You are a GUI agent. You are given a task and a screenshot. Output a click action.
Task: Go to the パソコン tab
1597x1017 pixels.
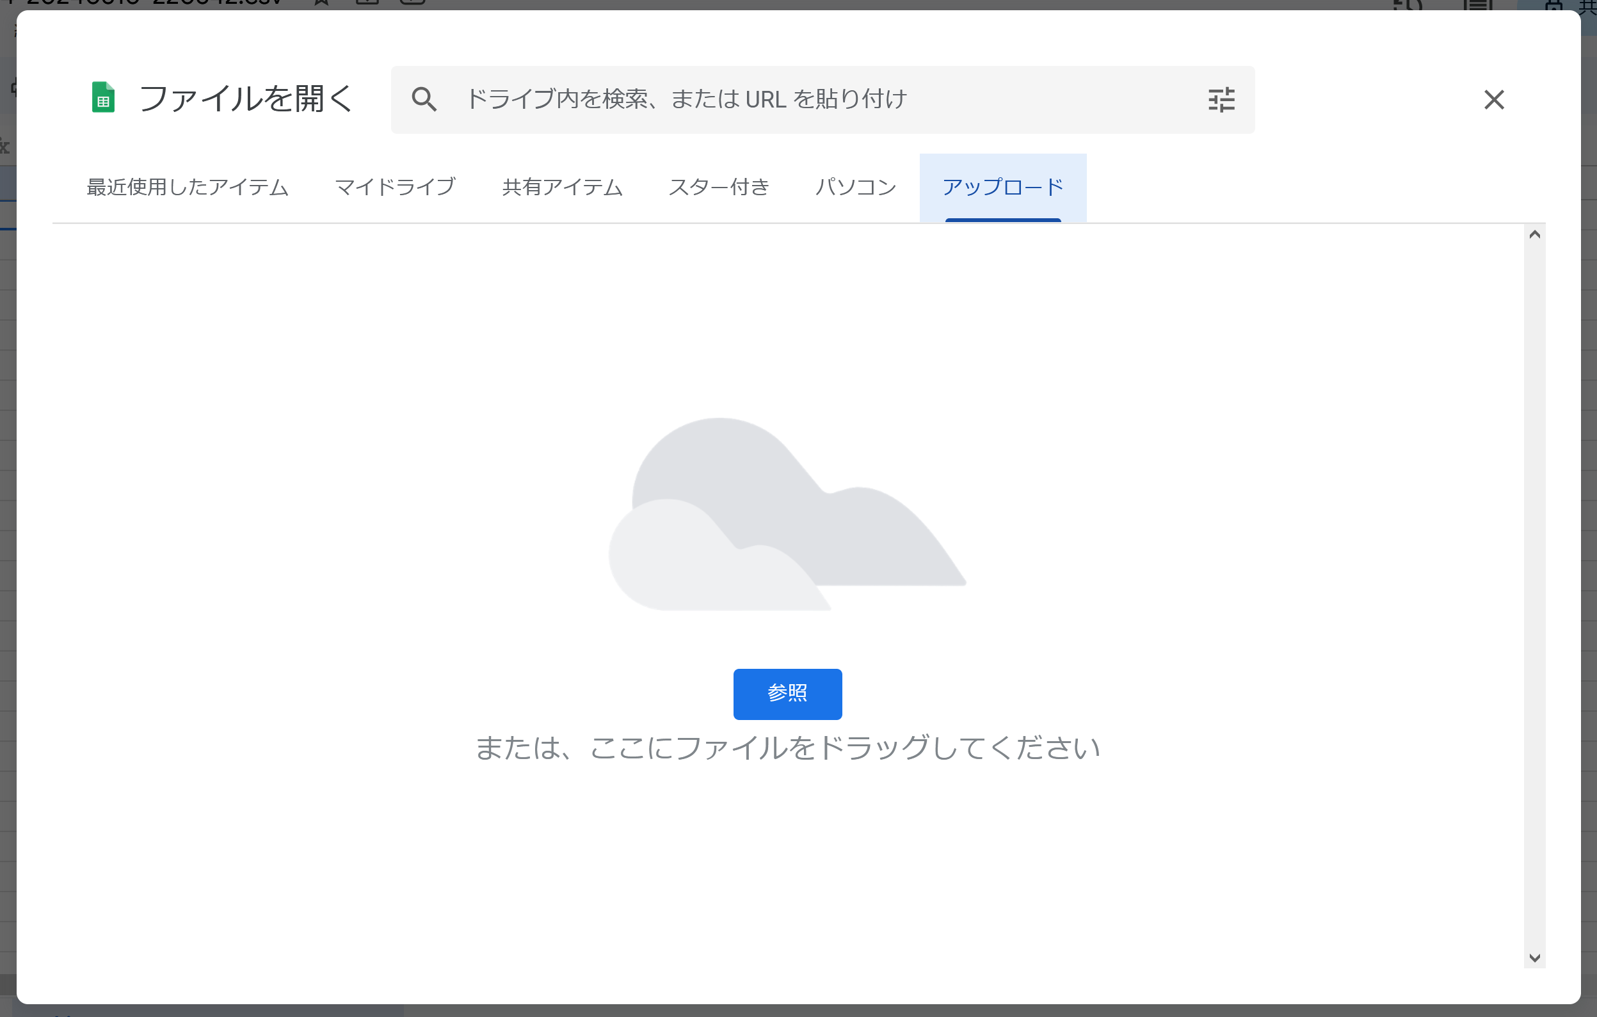(856, 187)
